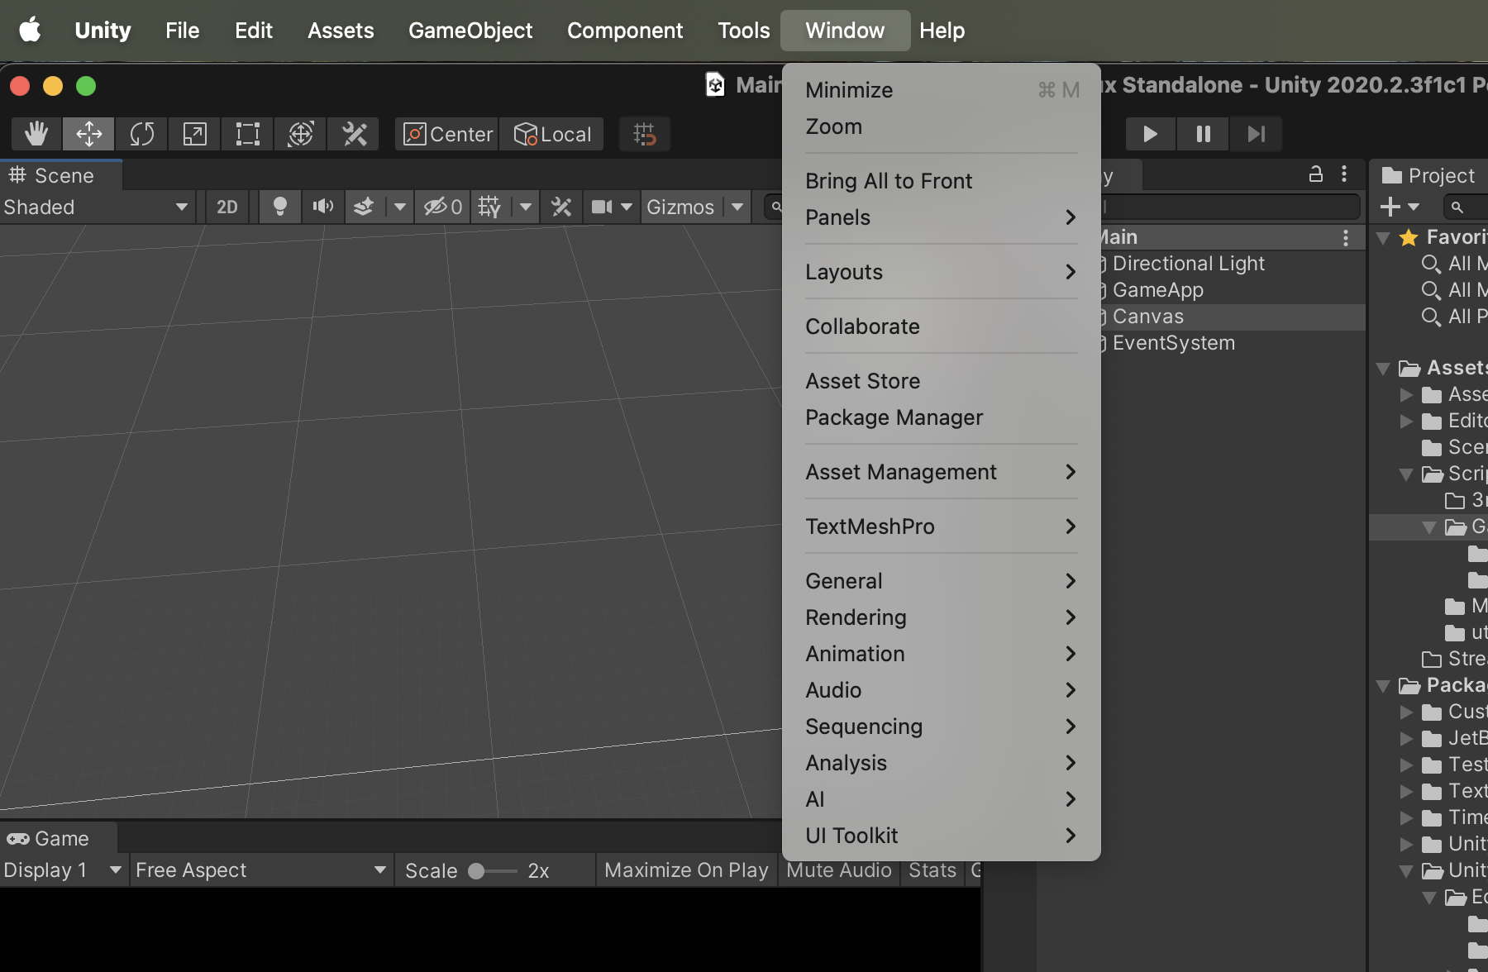Show the Stats overlay

[x=932, y=870]
